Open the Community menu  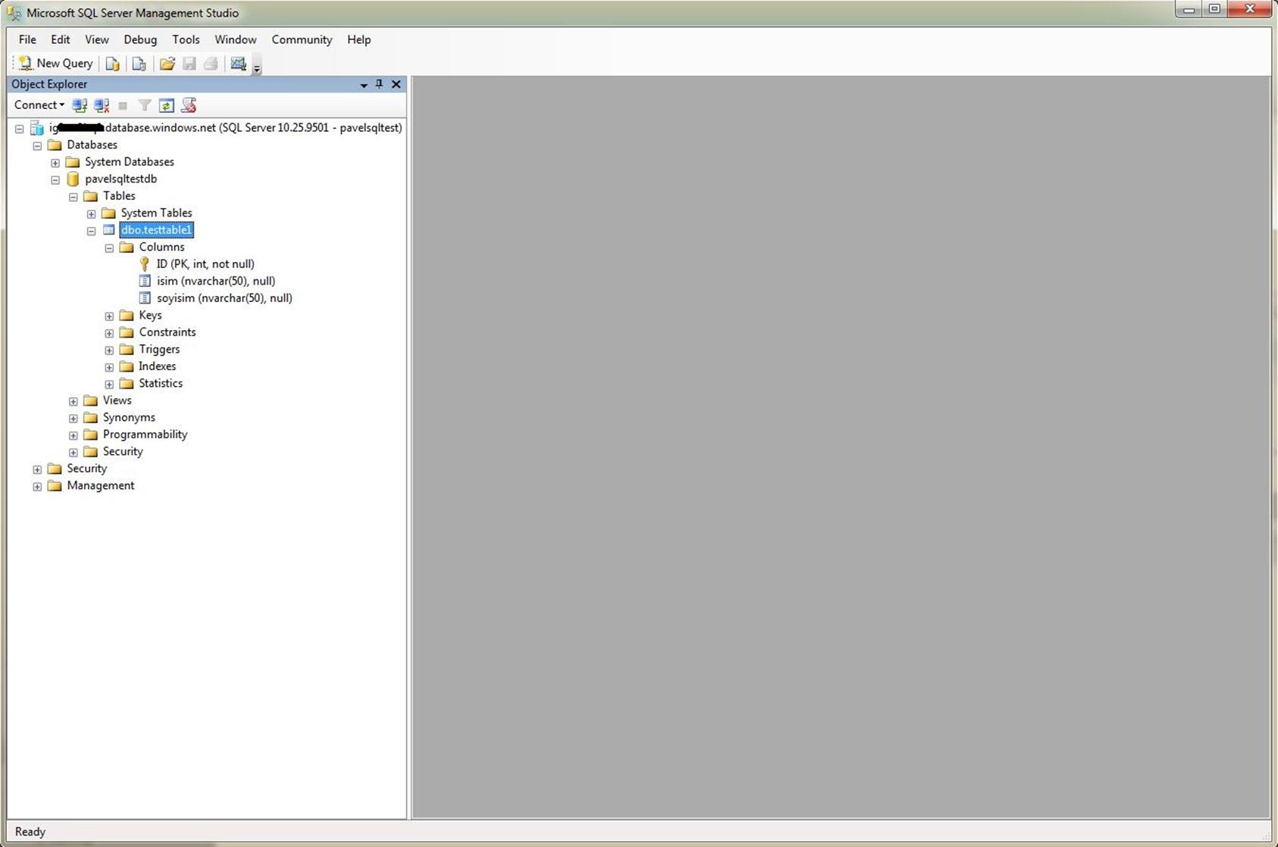coord(302,39)
